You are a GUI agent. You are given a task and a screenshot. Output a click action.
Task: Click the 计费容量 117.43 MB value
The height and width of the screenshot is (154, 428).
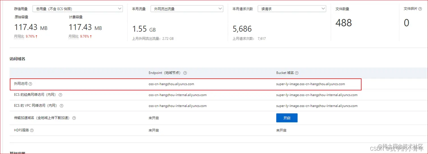point(85,27)
